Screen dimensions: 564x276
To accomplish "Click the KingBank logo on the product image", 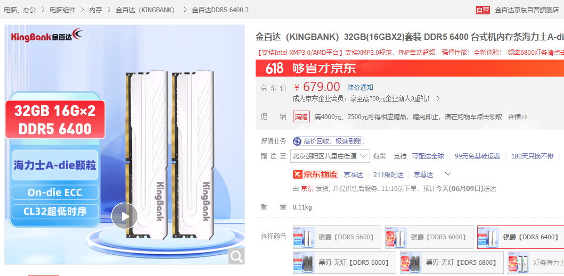I will (x=47, y=35).
